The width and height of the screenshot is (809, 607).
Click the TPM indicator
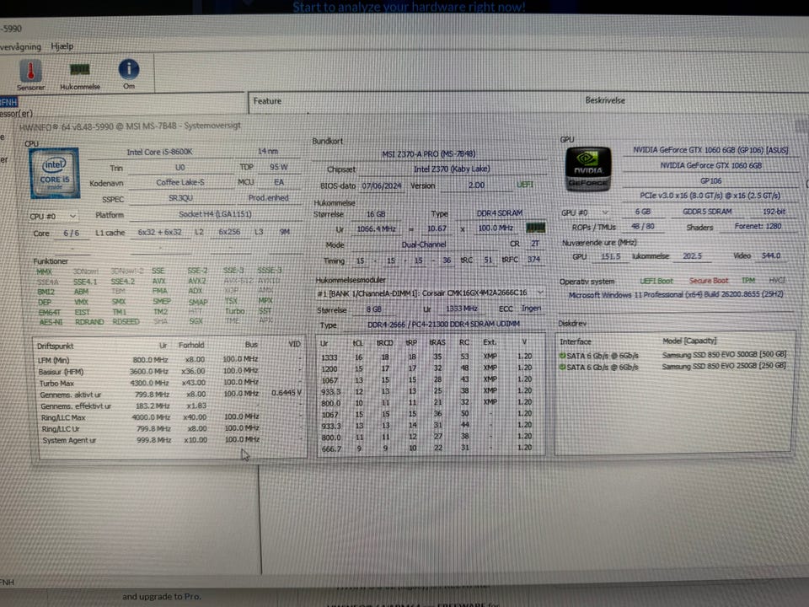748,280
